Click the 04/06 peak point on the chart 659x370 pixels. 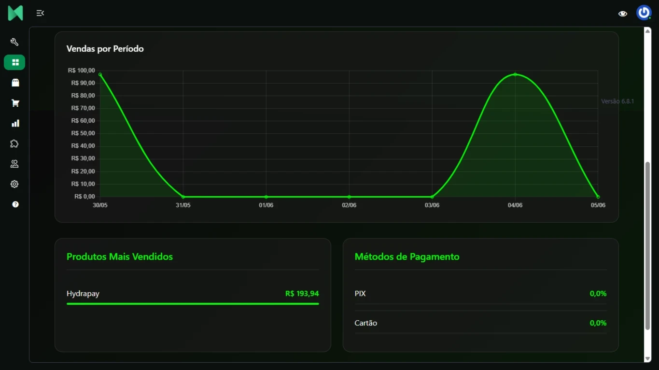515,74
